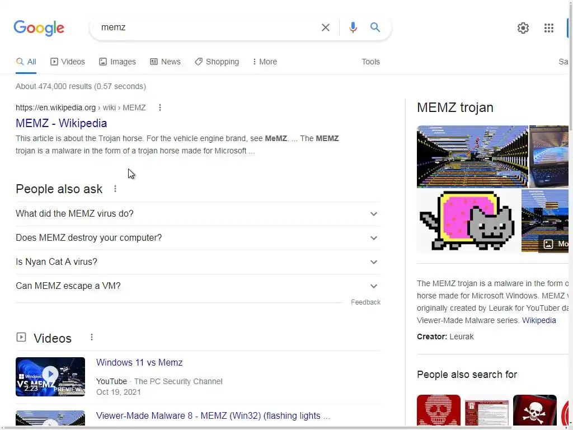Open three-dot options next to Videos heading
The image size is (573, 430).
pos(92,337)
